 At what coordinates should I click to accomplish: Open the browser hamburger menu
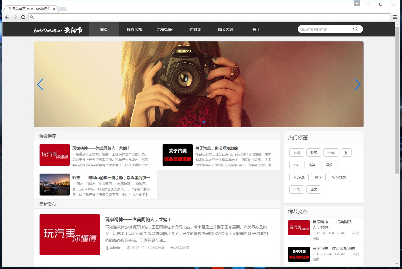pyautogui.click(x=395, y=17)
